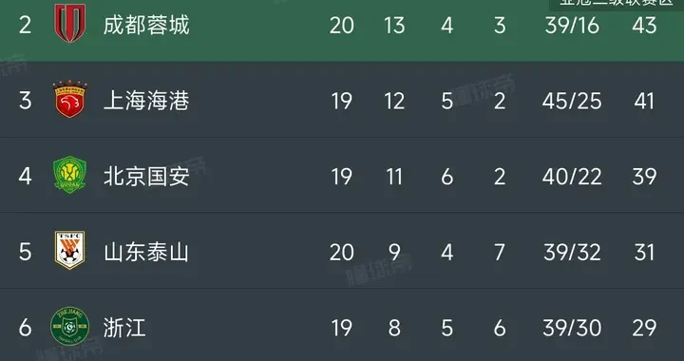Click Shanghai Port's 45/25 goals value

pos(572,101)
